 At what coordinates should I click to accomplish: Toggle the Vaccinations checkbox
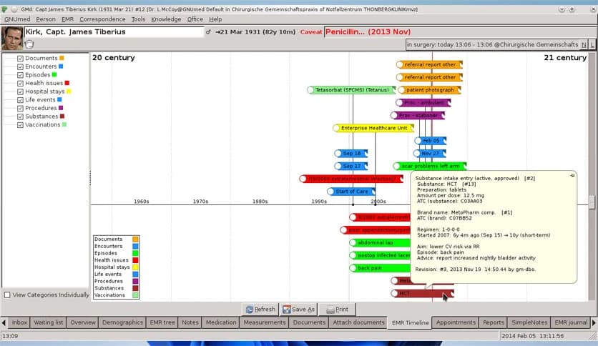(x=20, y=125)
